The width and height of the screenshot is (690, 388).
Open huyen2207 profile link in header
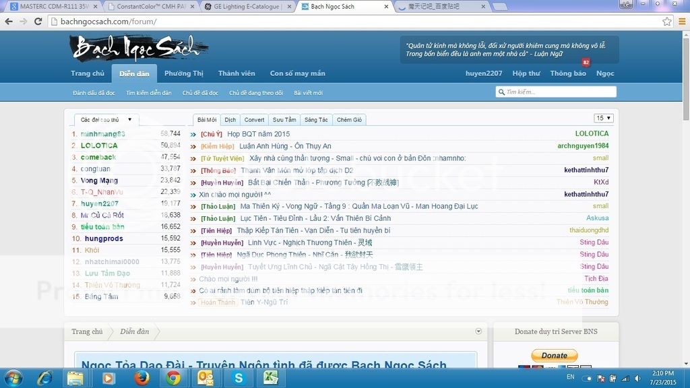point(484,73)
